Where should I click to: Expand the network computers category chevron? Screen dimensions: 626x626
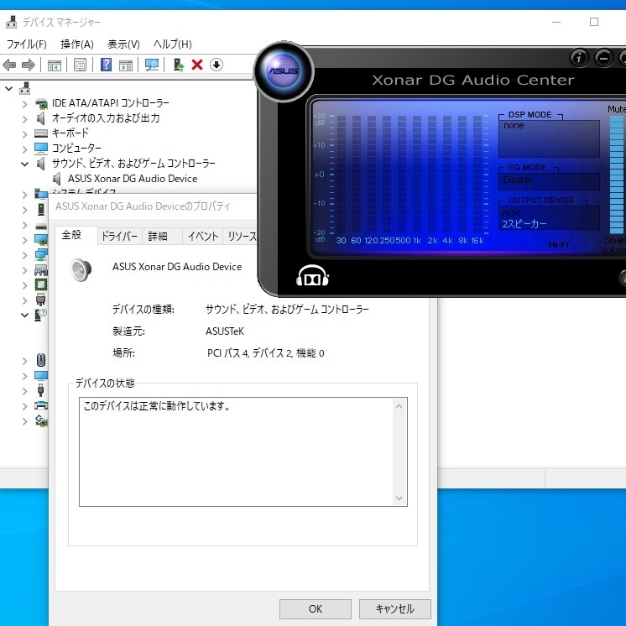coord(24,255)
